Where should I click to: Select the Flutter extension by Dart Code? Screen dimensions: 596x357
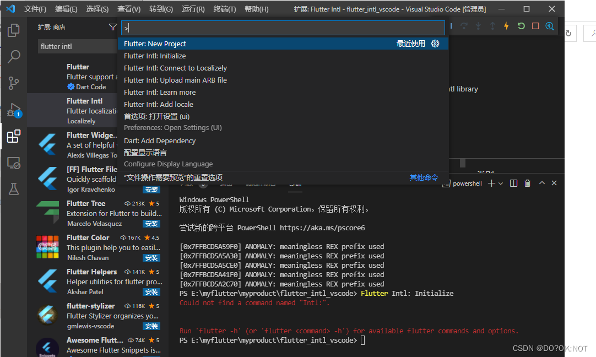point(73,77)
